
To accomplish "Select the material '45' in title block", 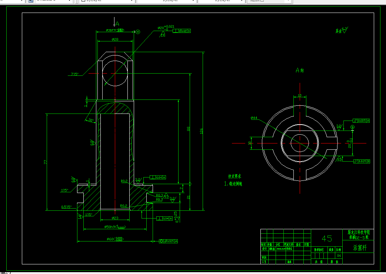I will [x=327, y=239].
